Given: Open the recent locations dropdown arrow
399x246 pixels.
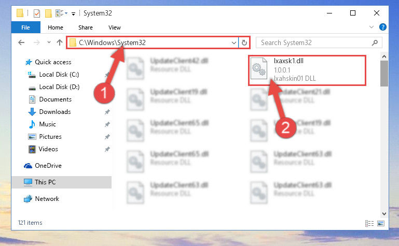Looking at the screenshot, I should tap(49, 42).
